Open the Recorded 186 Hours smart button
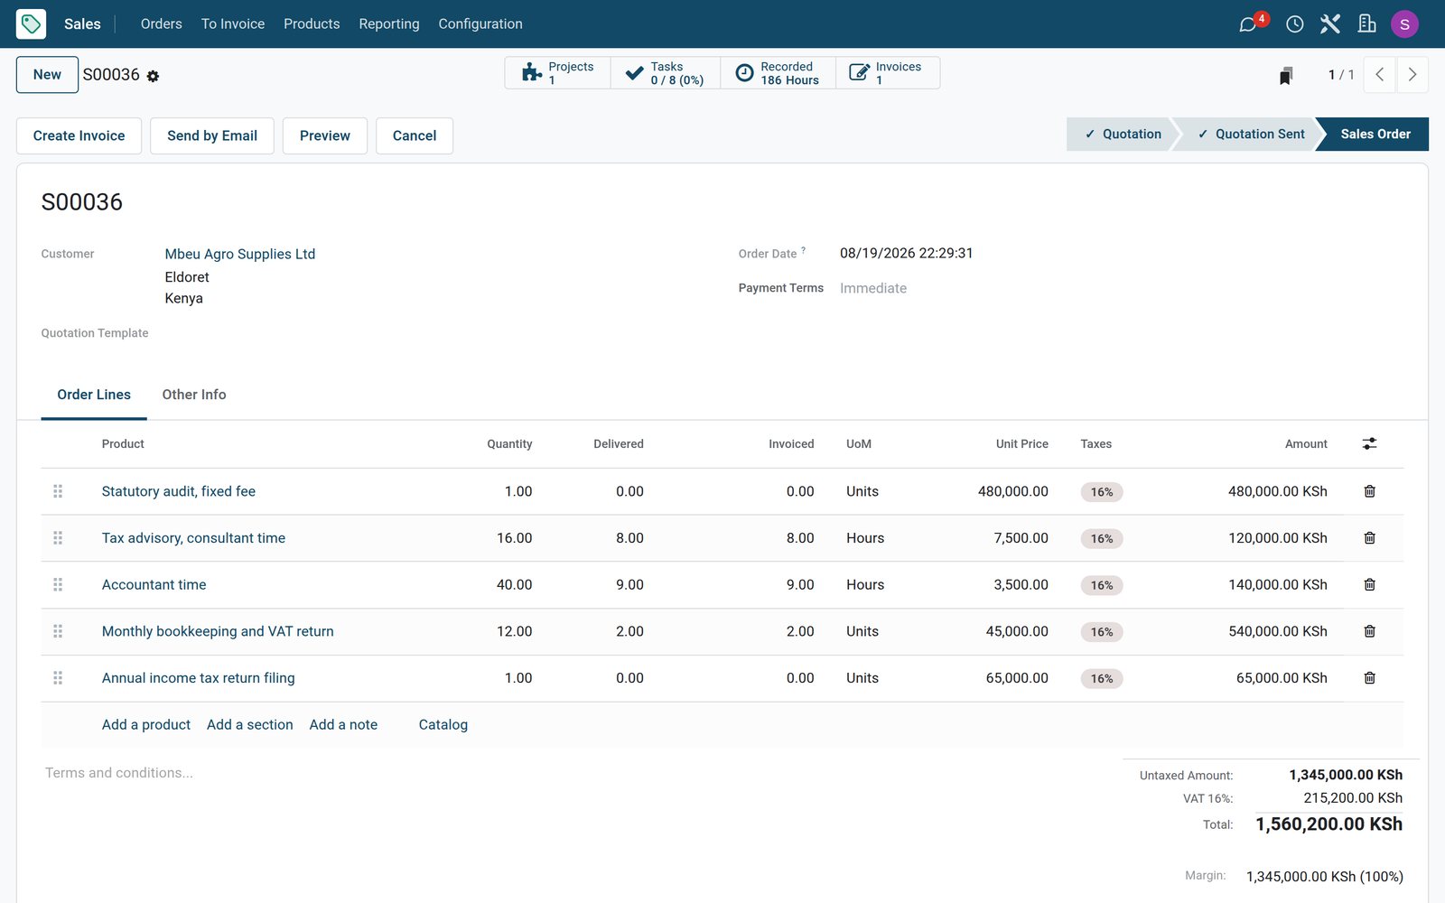Viewport: 1445px width, 903px height. pos(778,73)
